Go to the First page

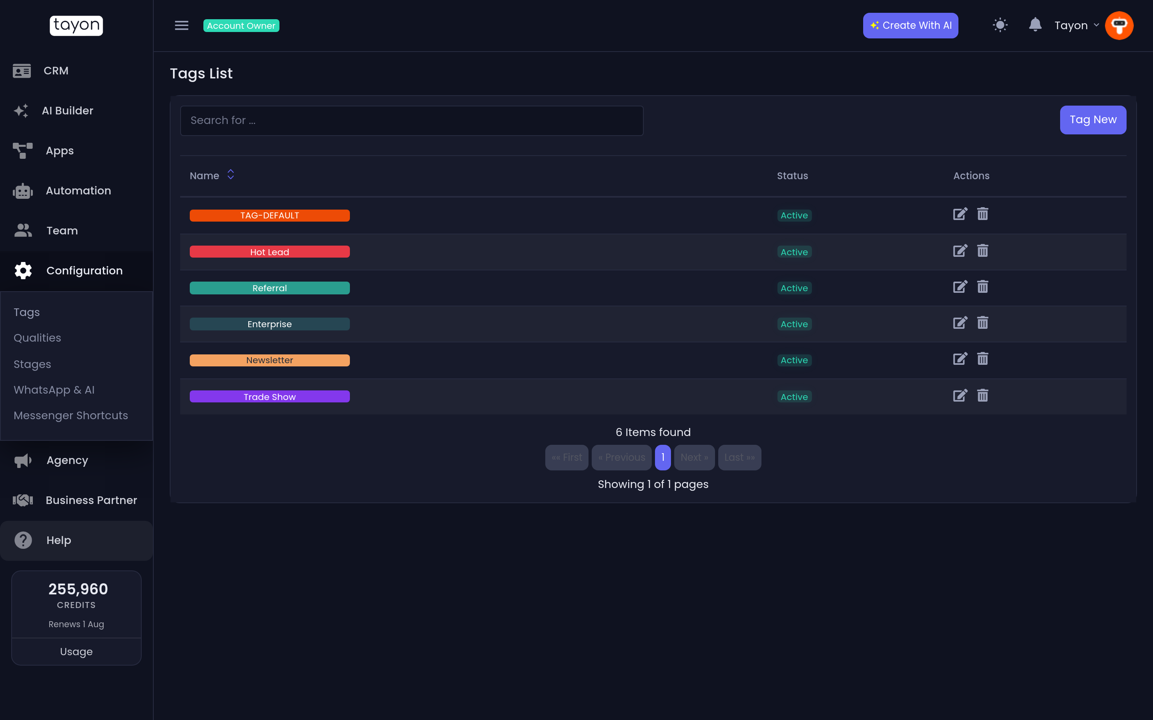point(566,458)
